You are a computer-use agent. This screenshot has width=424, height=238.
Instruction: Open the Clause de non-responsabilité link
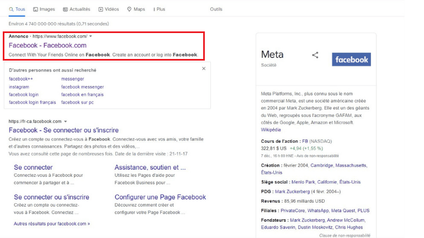[344, 236]
